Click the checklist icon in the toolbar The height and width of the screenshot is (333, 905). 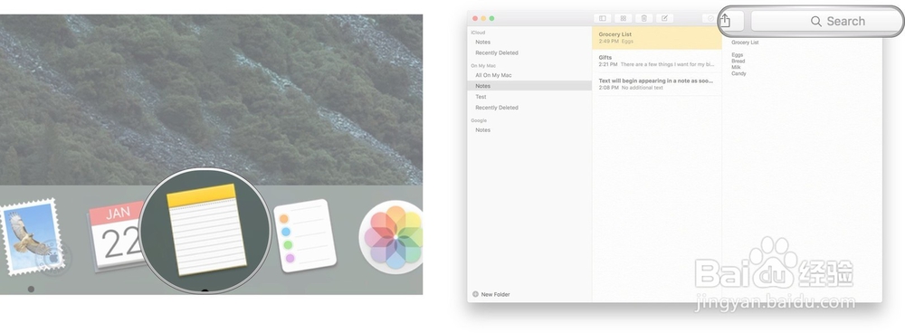pos(710,18)
